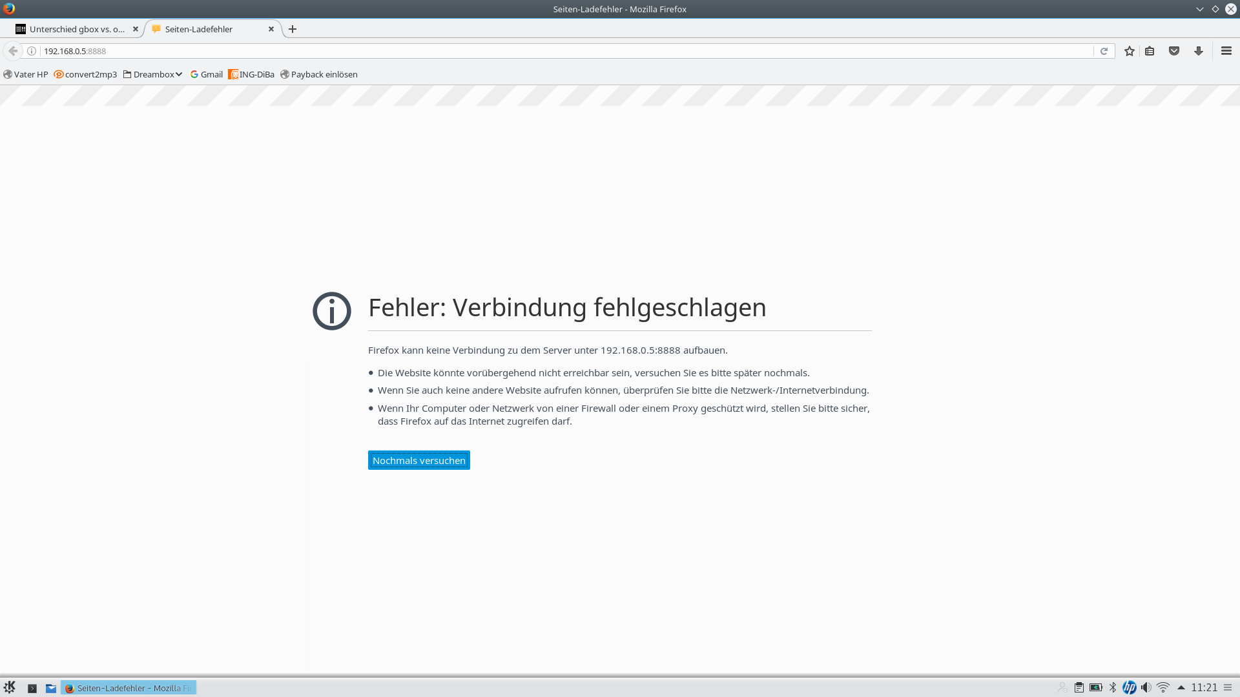Click the Pocket save icon
Screen dimensions: 1240x697
pyautogui.click(x=1174, y=51)
